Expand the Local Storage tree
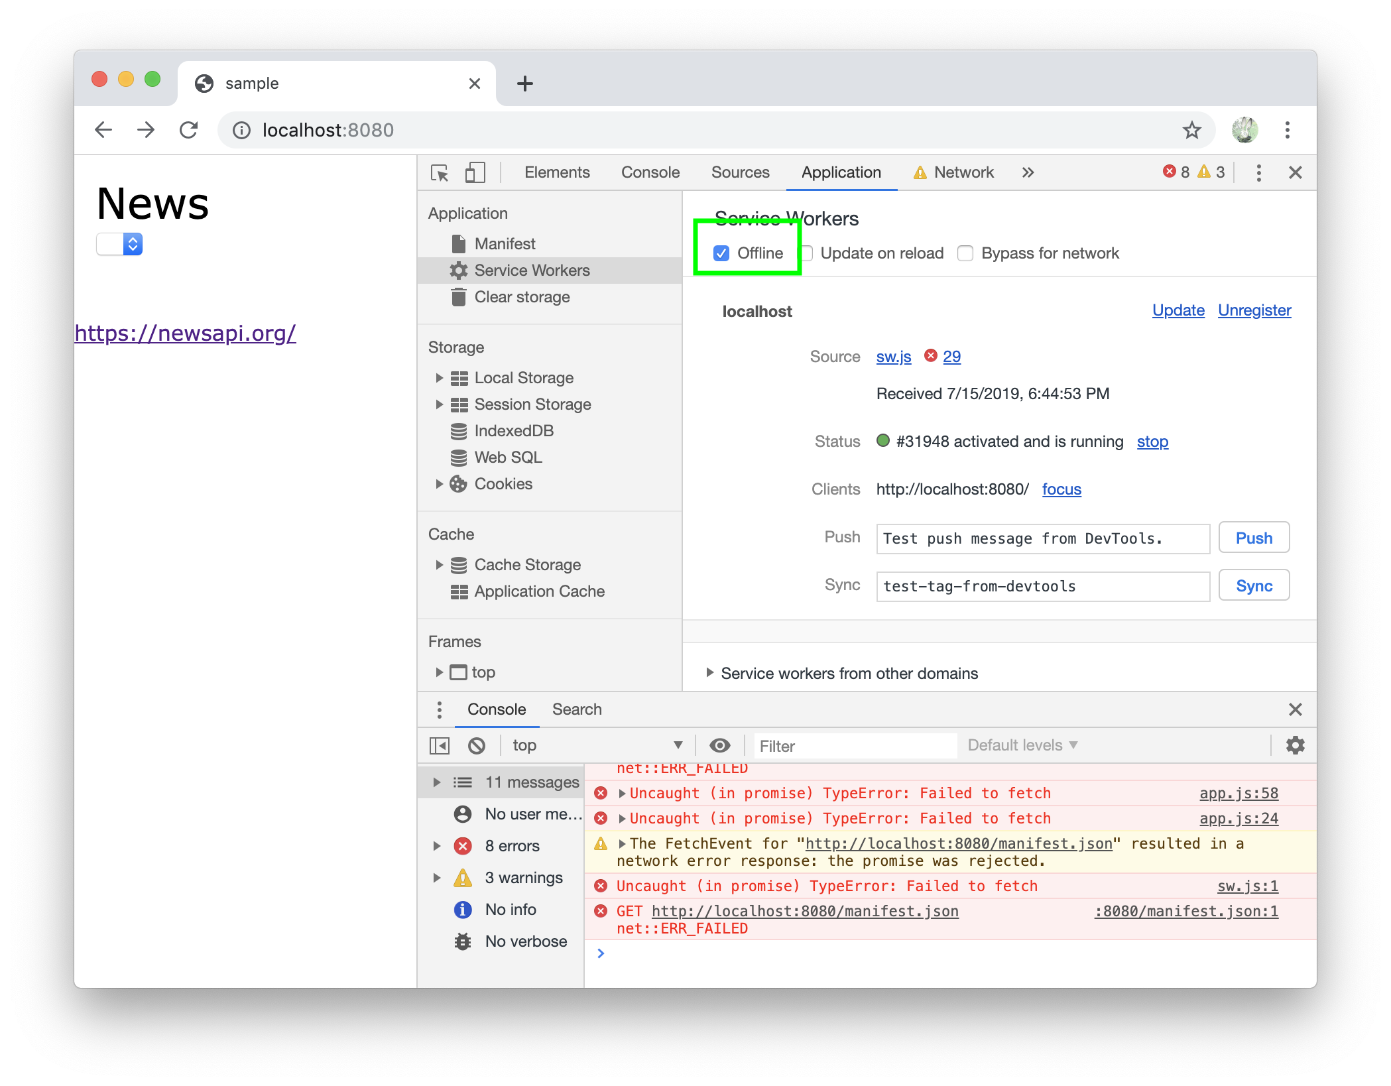This screenshot has width=1391, height=1086. [440, 377]
